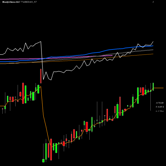Click the "in 2 Days" label
166x166 pixels.
pos(160,111)
